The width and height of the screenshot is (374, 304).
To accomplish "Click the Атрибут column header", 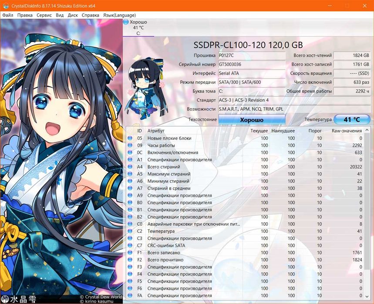I will [x=156, y=131].
